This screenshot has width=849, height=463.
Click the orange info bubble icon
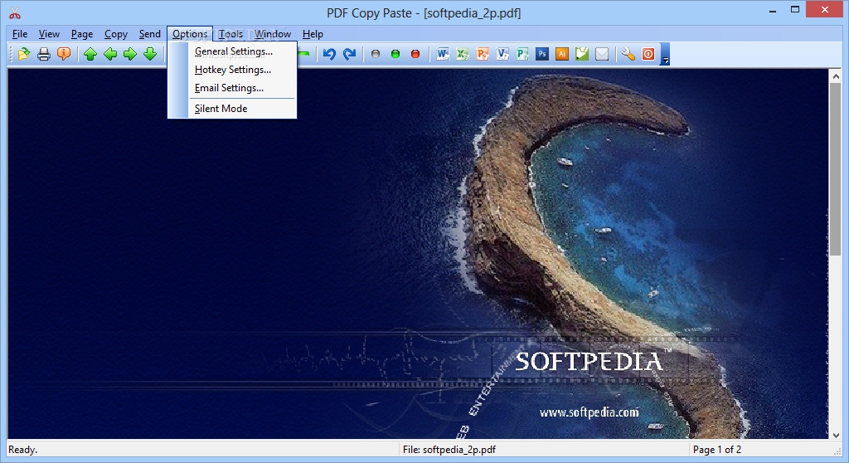(x=64, y=54)
